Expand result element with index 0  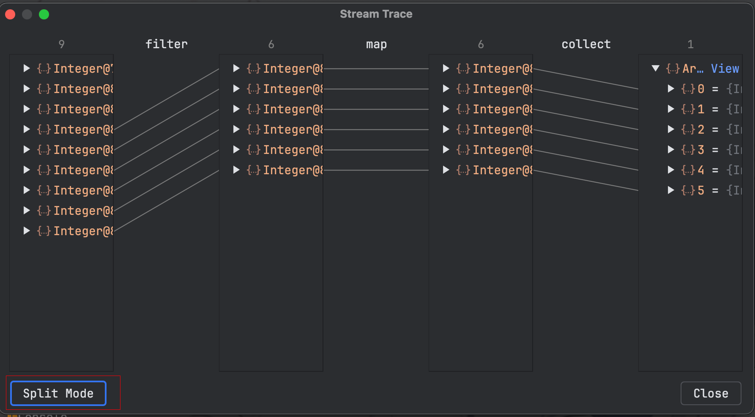[671, 89]
